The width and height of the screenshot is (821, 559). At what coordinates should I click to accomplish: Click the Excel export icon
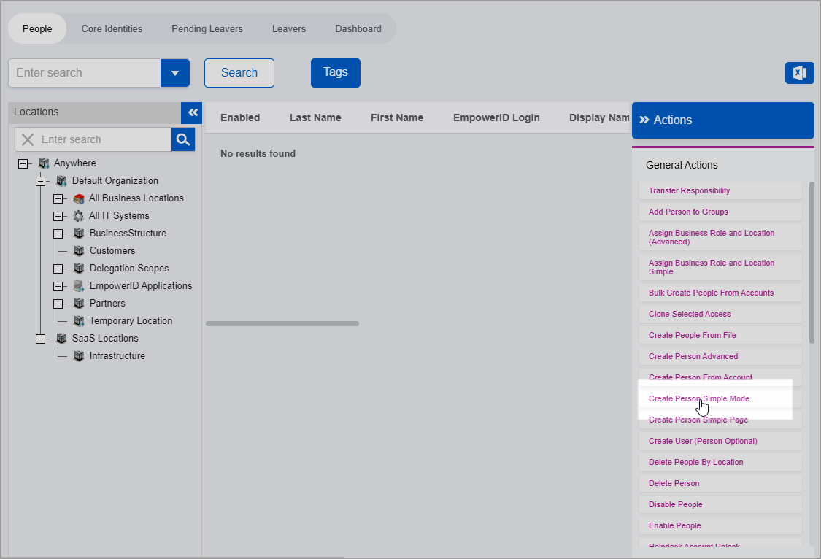click(x=799, y=73)
